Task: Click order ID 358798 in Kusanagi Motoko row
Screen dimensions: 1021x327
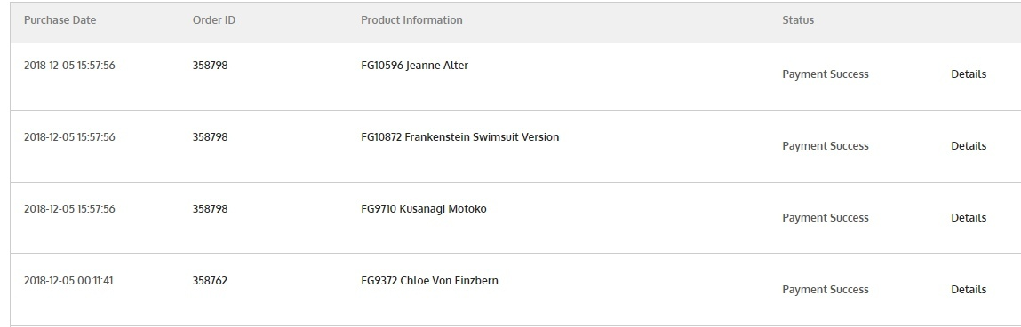Action: point(210,209)
